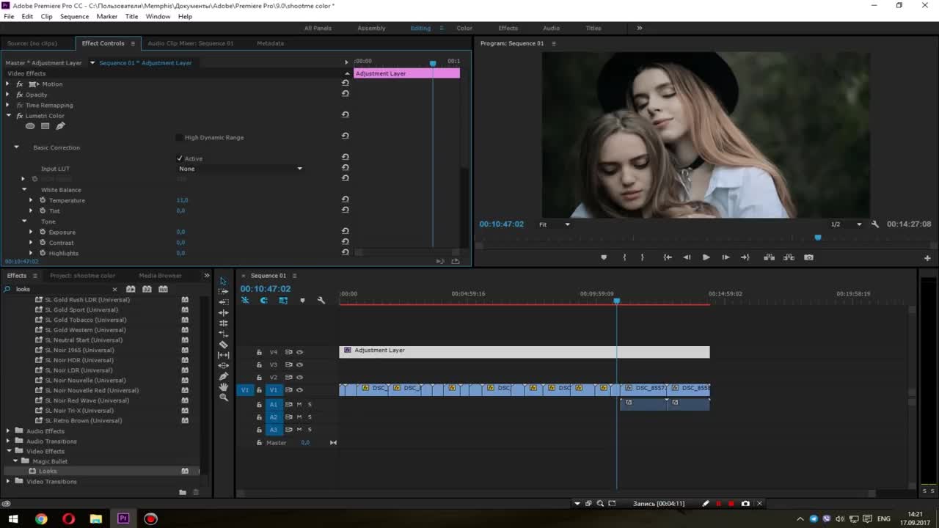Toggle V1 track output eye
The height and width of the screenshot is (528, 939).
pos(299,389)
